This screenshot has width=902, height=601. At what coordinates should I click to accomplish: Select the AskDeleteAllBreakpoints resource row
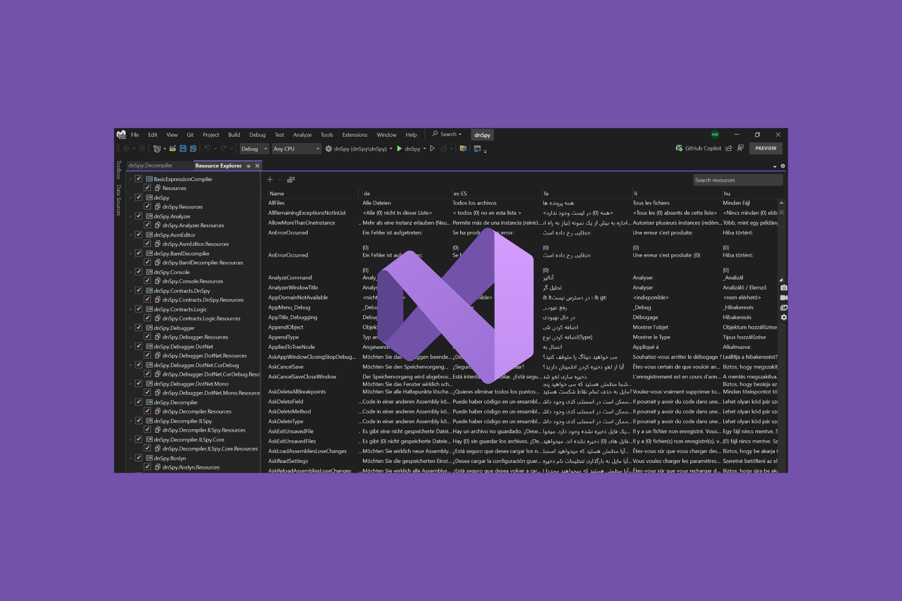pos(522,392)
